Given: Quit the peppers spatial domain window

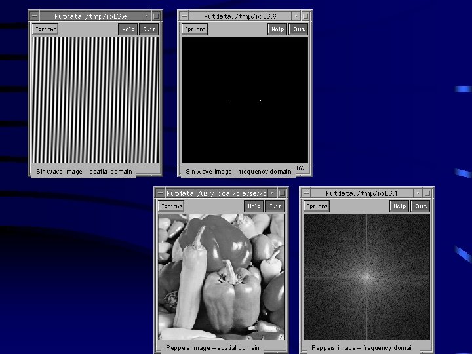Looking at the screenshot, I should click(x=275, y=206).
